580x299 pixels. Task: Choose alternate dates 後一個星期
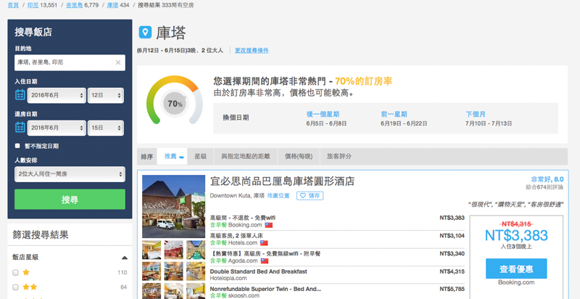click(323, 115)
